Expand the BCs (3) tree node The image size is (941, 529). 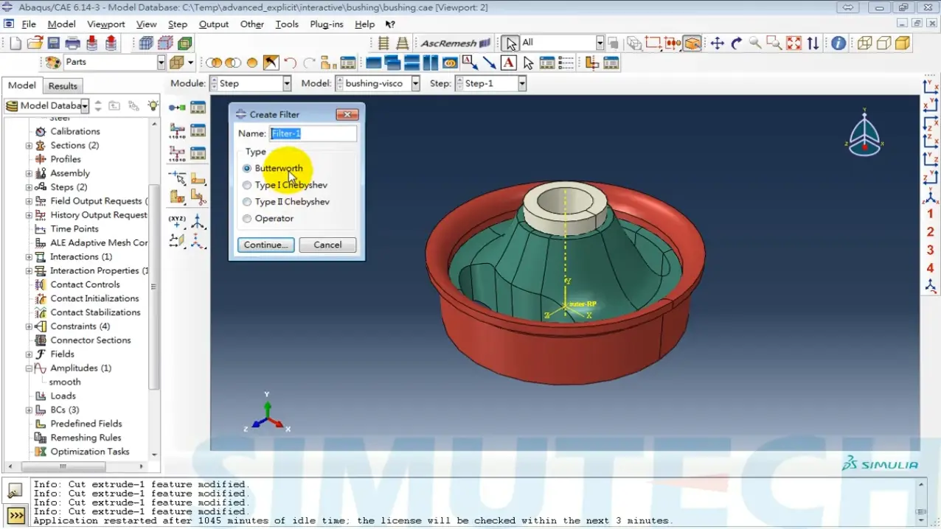coord(29,410)
